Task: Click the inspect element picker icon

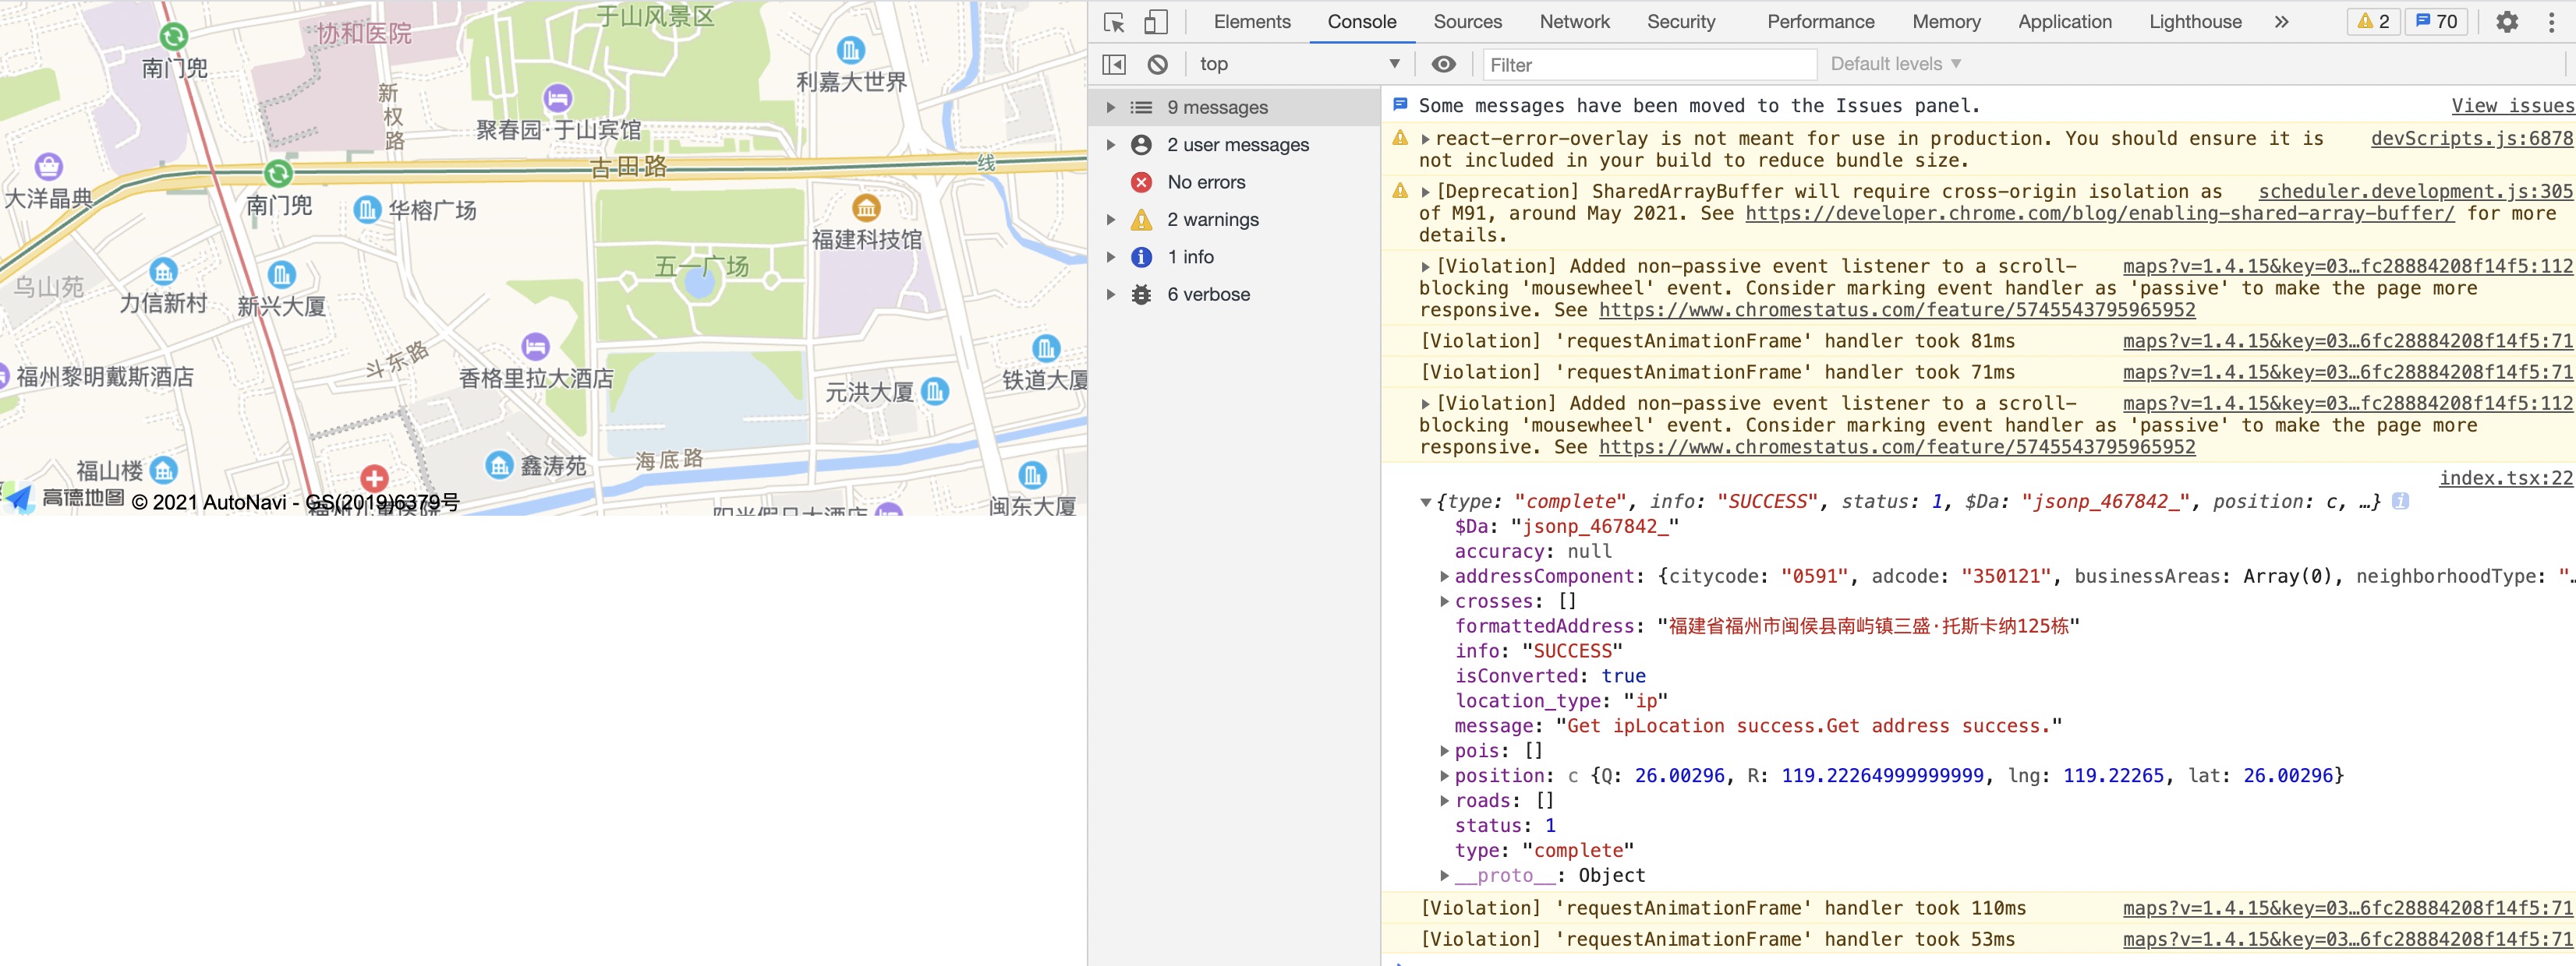Action: pyautogui.click(x=1114, y=22)
